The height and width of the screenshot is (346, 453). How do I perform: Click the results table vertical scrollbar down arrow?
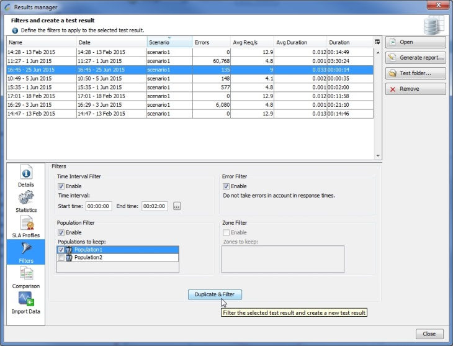click(377, 155)
